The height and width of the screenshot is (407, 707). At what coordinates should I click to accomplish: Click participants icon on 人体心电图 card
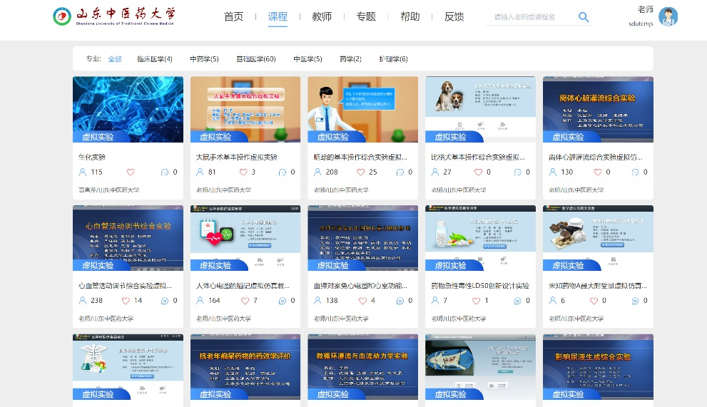point(200,301)
